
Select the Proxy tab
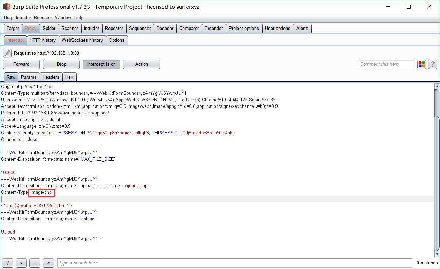pos(31,28)
